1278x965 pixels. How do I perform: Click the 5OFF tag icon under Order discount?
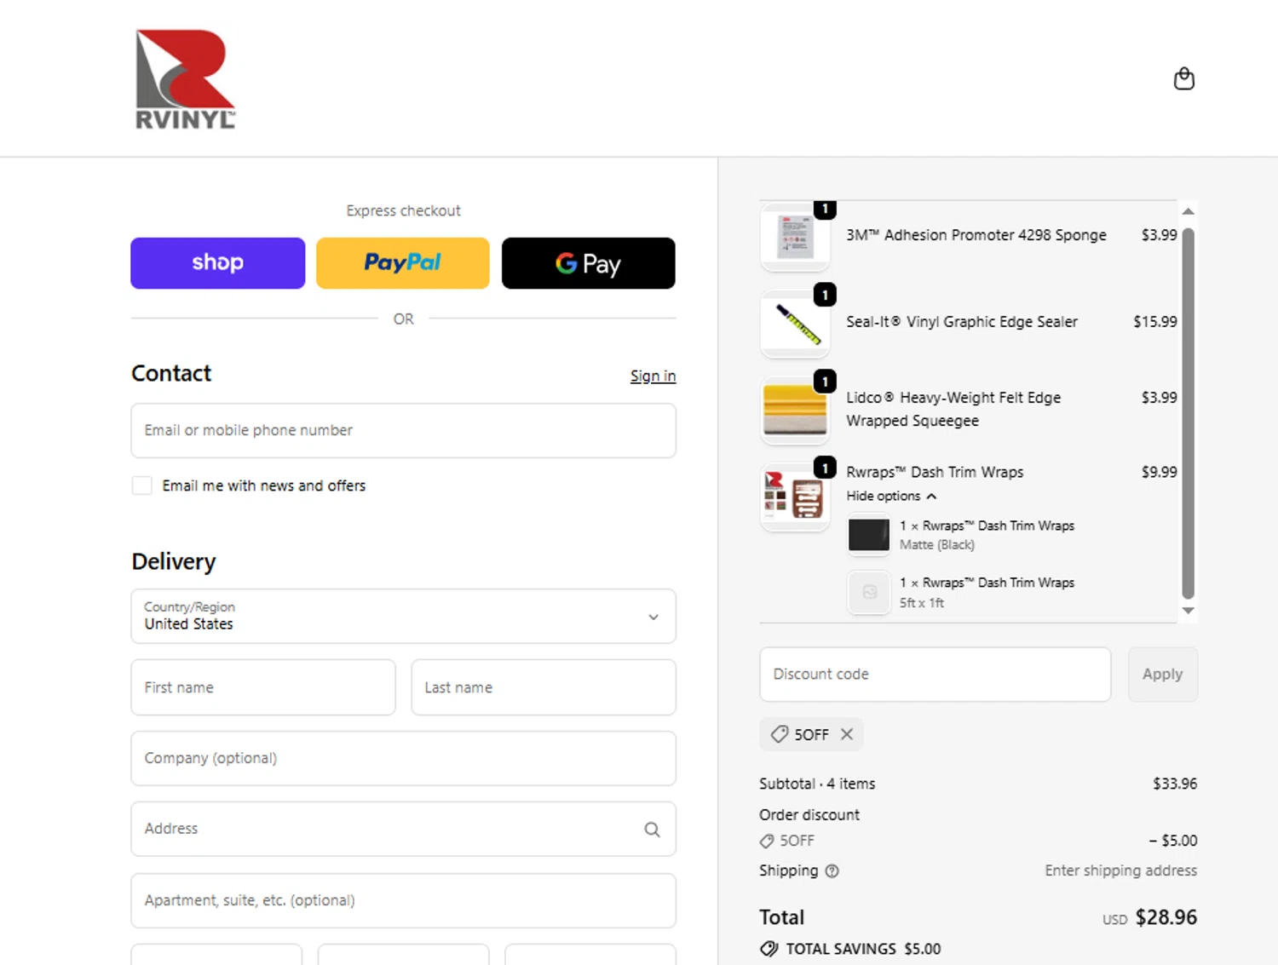click(767, 841)
